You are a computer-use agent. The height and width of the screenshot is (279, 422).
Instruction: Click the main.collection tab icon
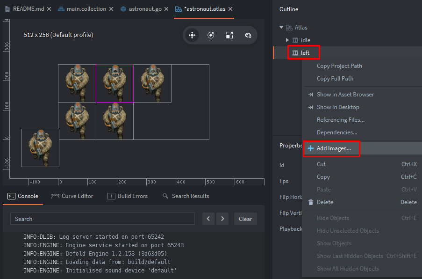[61, 9]
